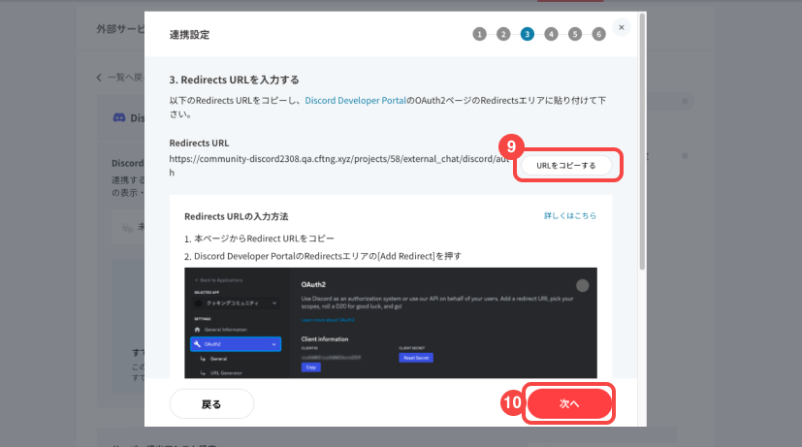Screen dimensions: 802x447
Task: Click the red step 10 annotation badge
Action: (x=511, y=402)
